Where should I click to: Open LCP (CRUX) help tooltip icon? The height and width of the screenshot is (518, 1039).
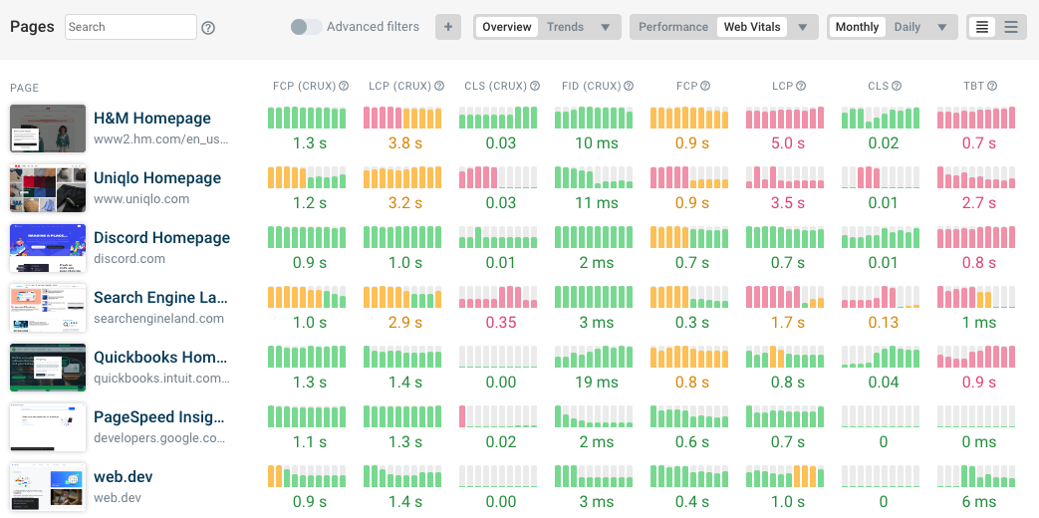(439, 86)
